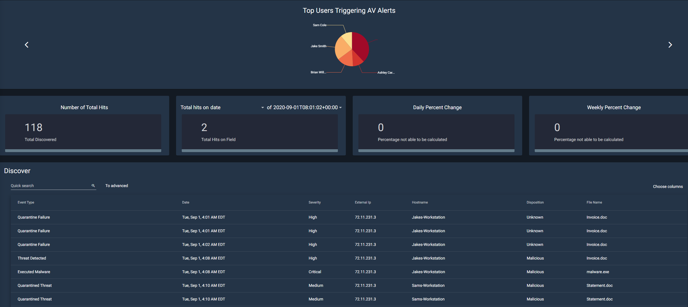
Task: Click the '2' Total Hits on Field value
Action: (x=204, y=127)
